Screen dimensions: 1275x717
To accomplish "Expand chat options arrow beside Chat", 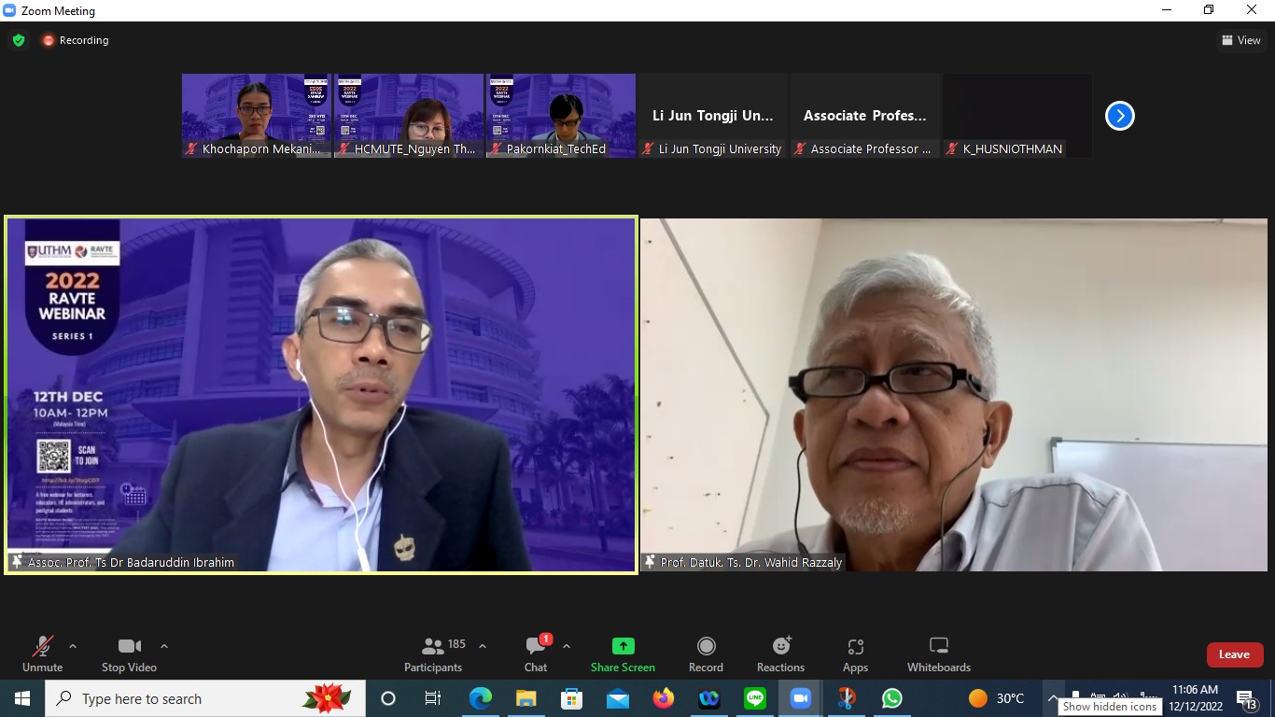I will coord(567,646).
